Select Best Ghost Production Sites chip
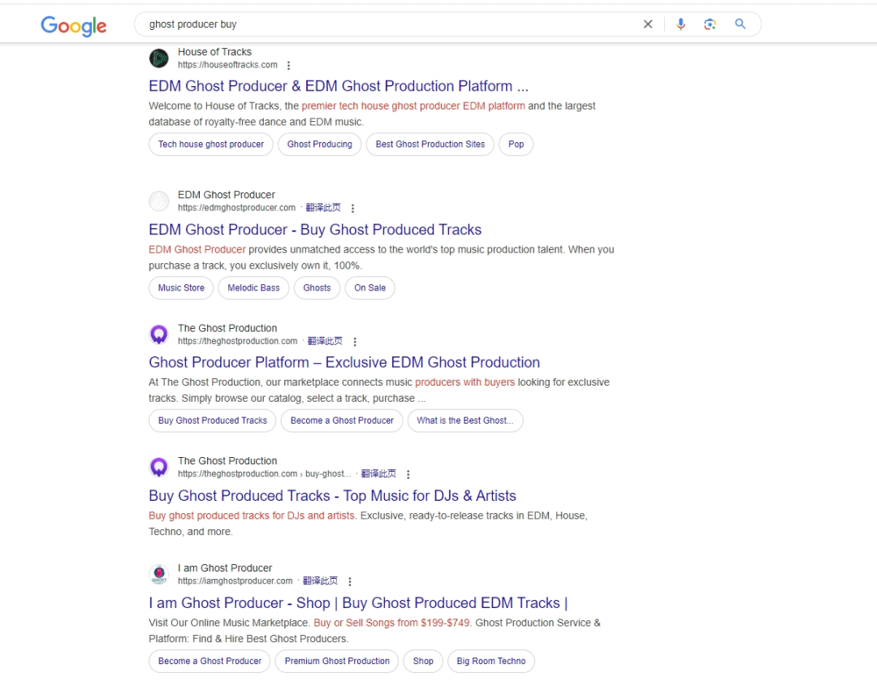 pos(430,145)
